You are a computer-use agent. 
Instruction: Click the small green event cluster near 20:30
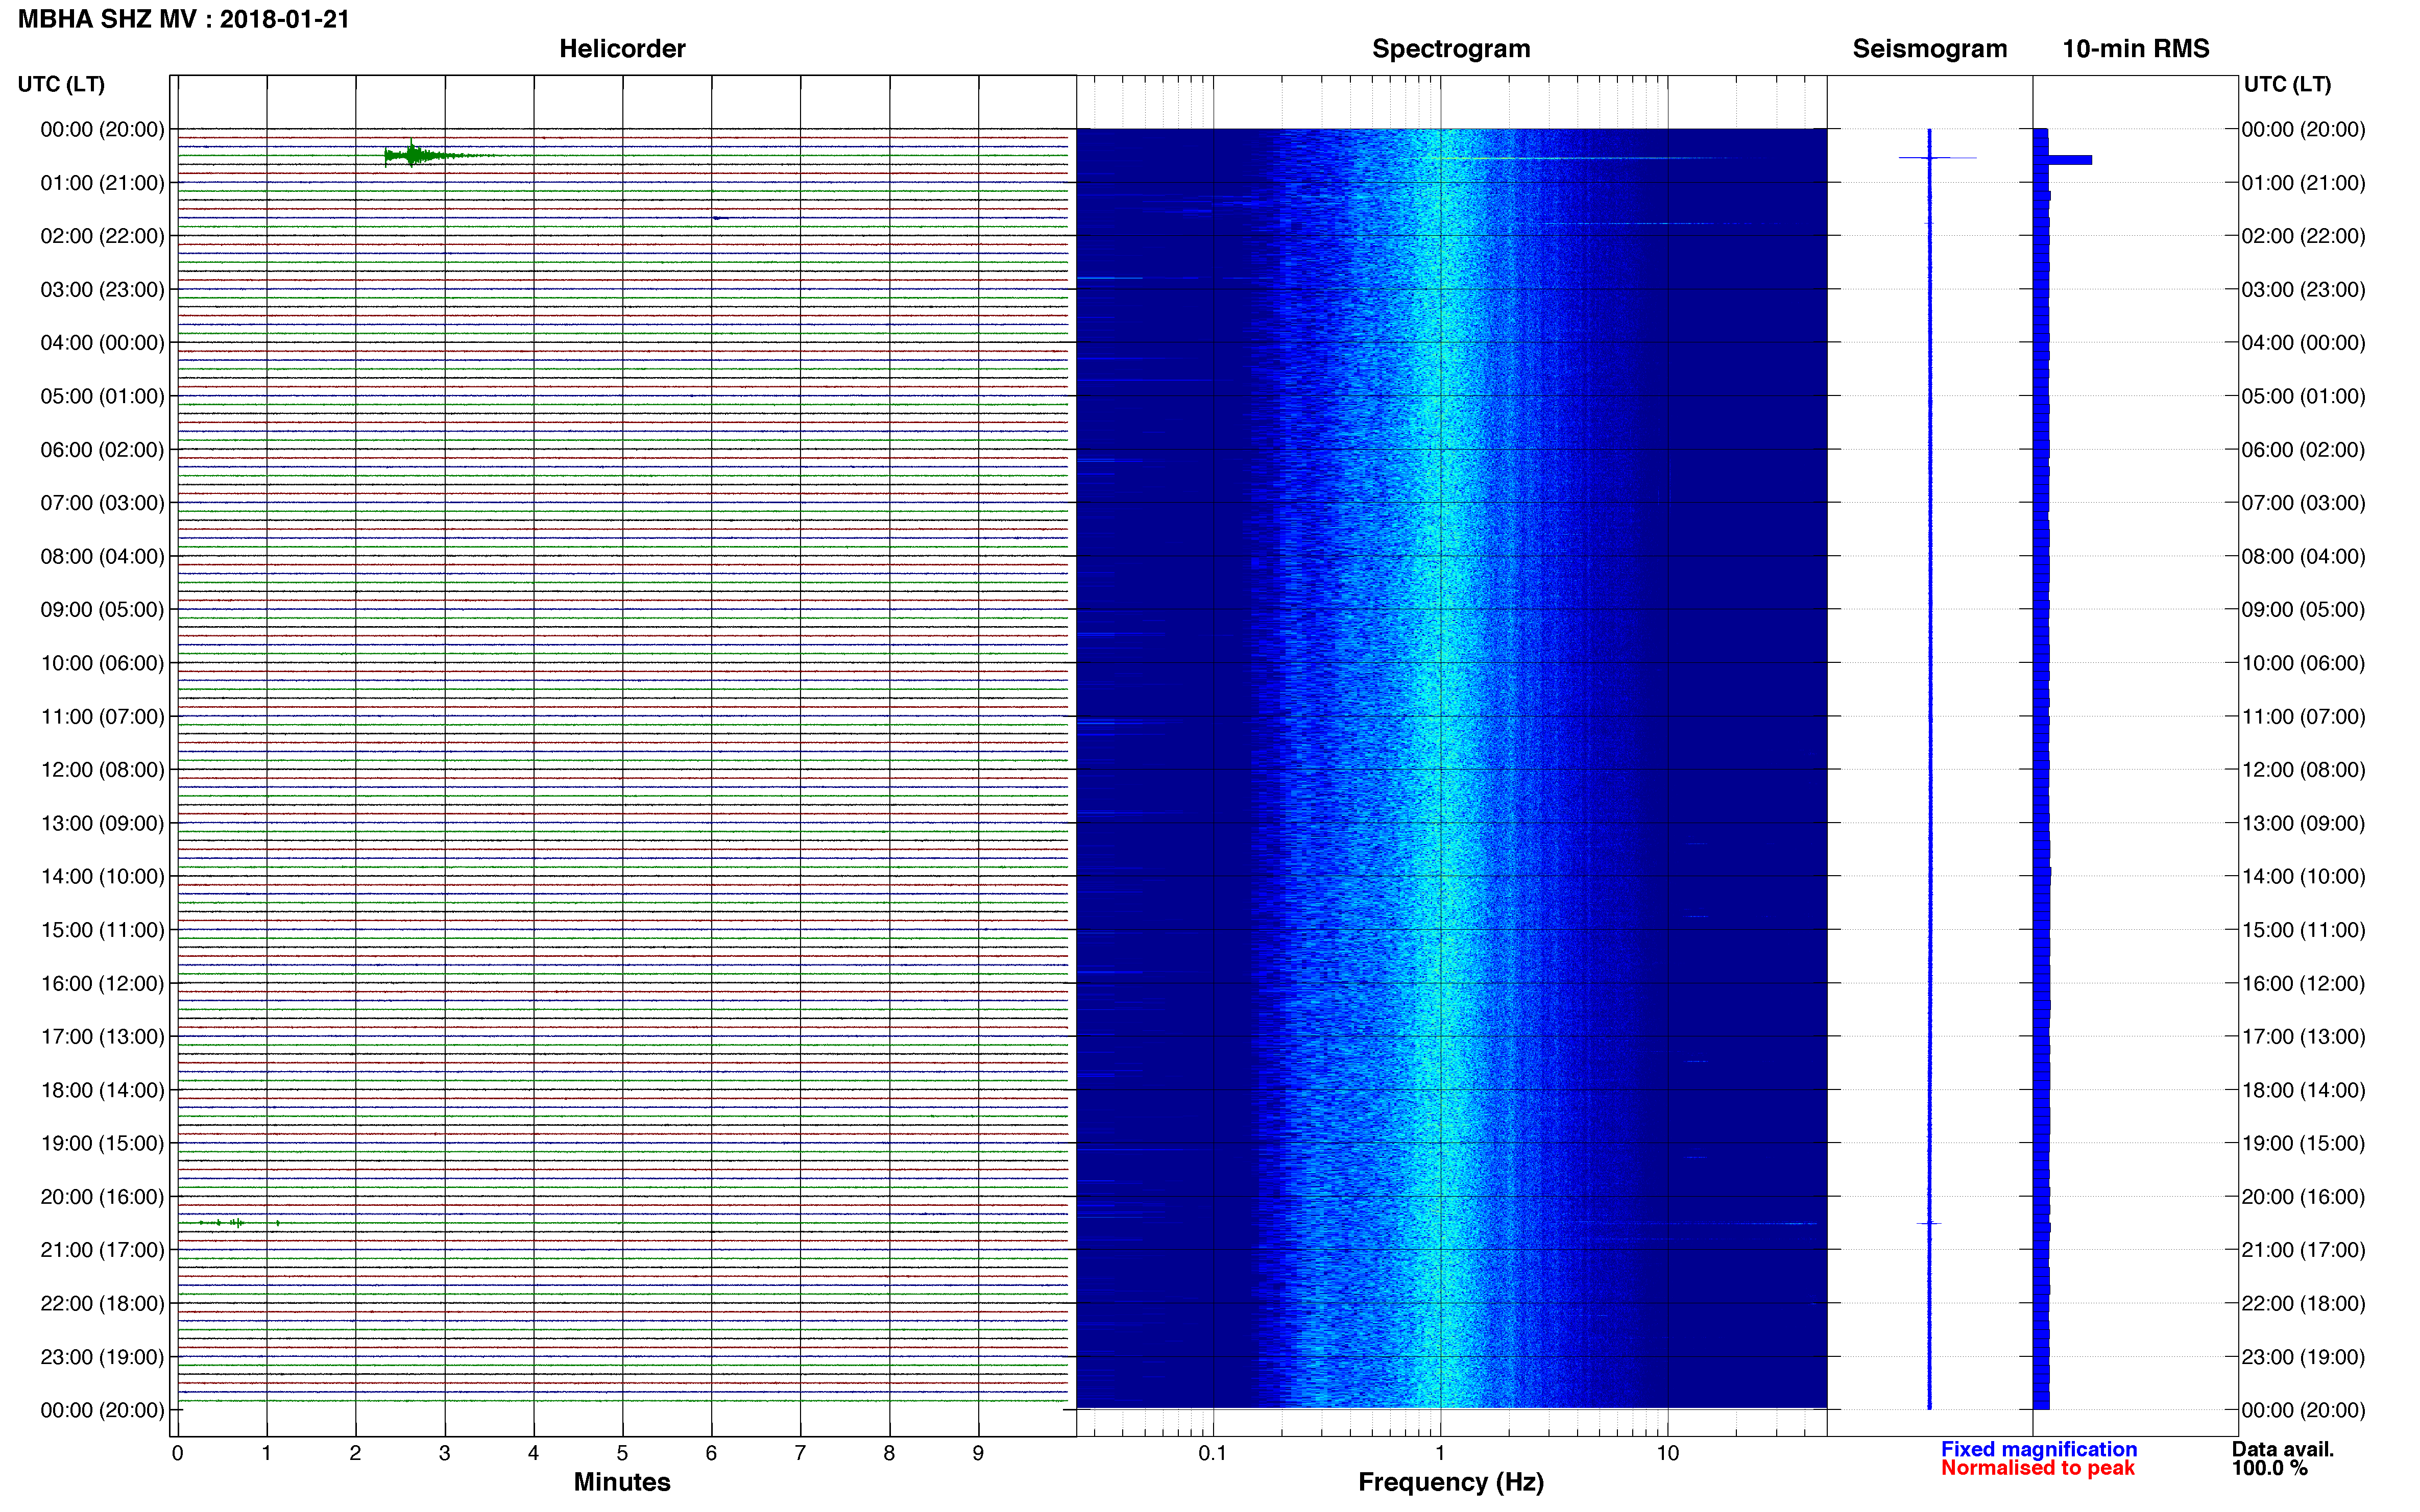coord(238,1222)
